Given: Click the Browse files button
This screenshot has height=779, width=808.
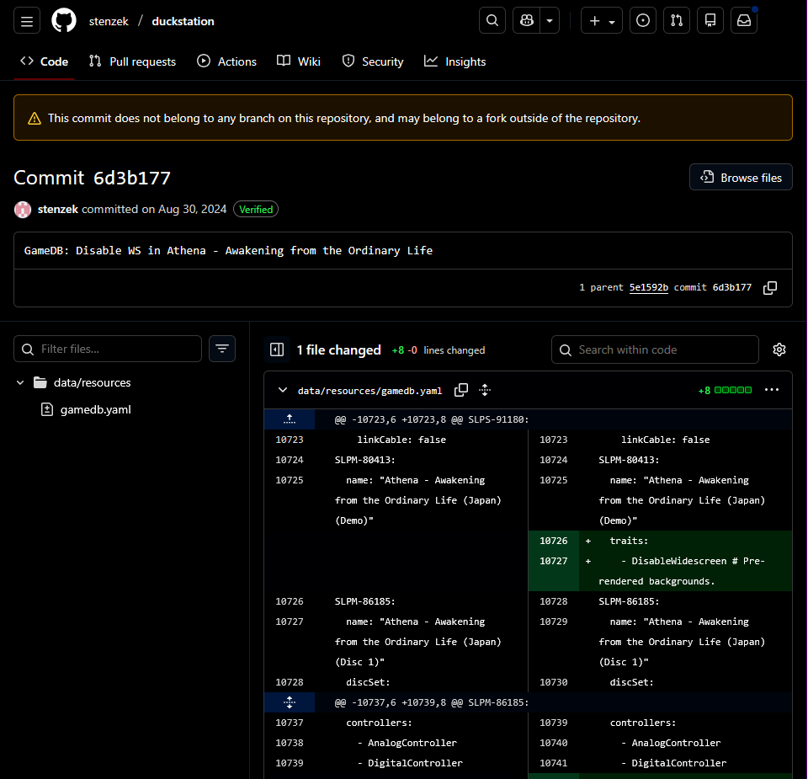Looking at the screenshot, I should tap(741, 178).
